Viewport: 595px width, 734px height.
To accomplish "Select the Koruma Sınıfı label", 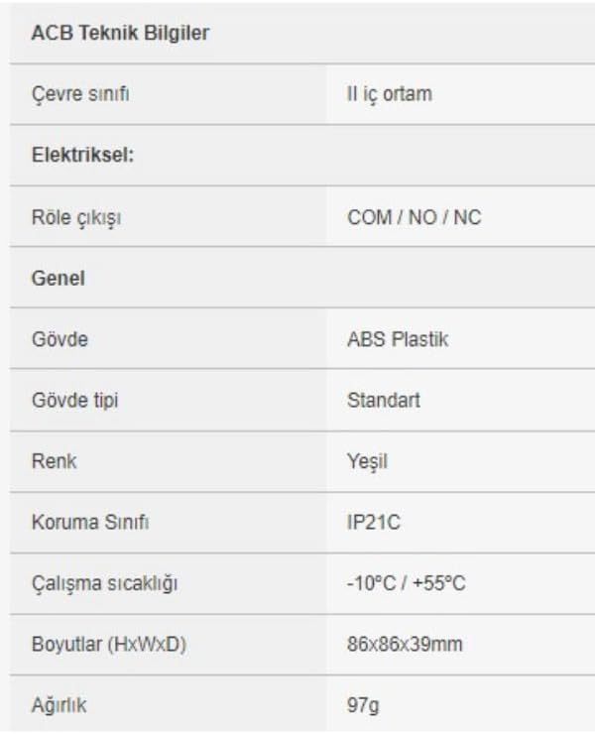I will click(x=90, y=522).
